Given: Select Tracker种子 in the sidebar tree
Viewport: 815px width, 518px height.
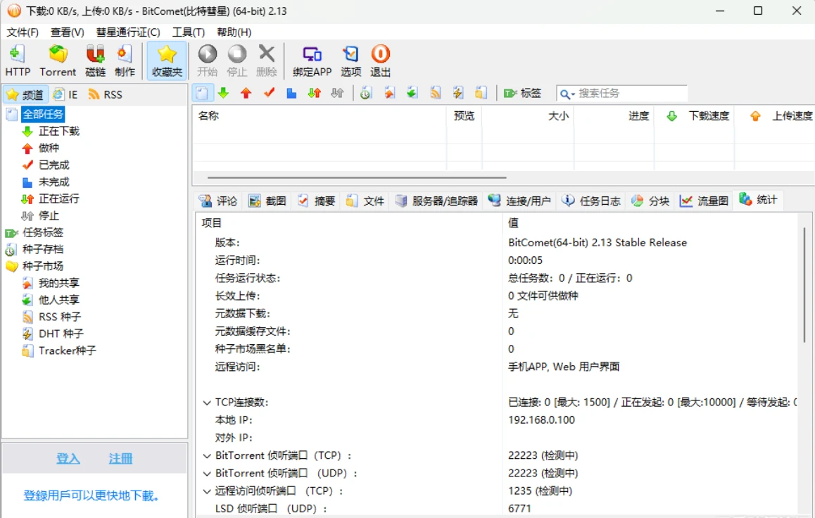Looking at the screenshot, I should point(67,350).
